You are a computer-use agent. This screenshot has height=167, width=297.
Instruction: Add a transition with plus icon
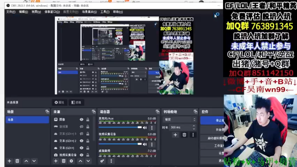tap(175, 135)
